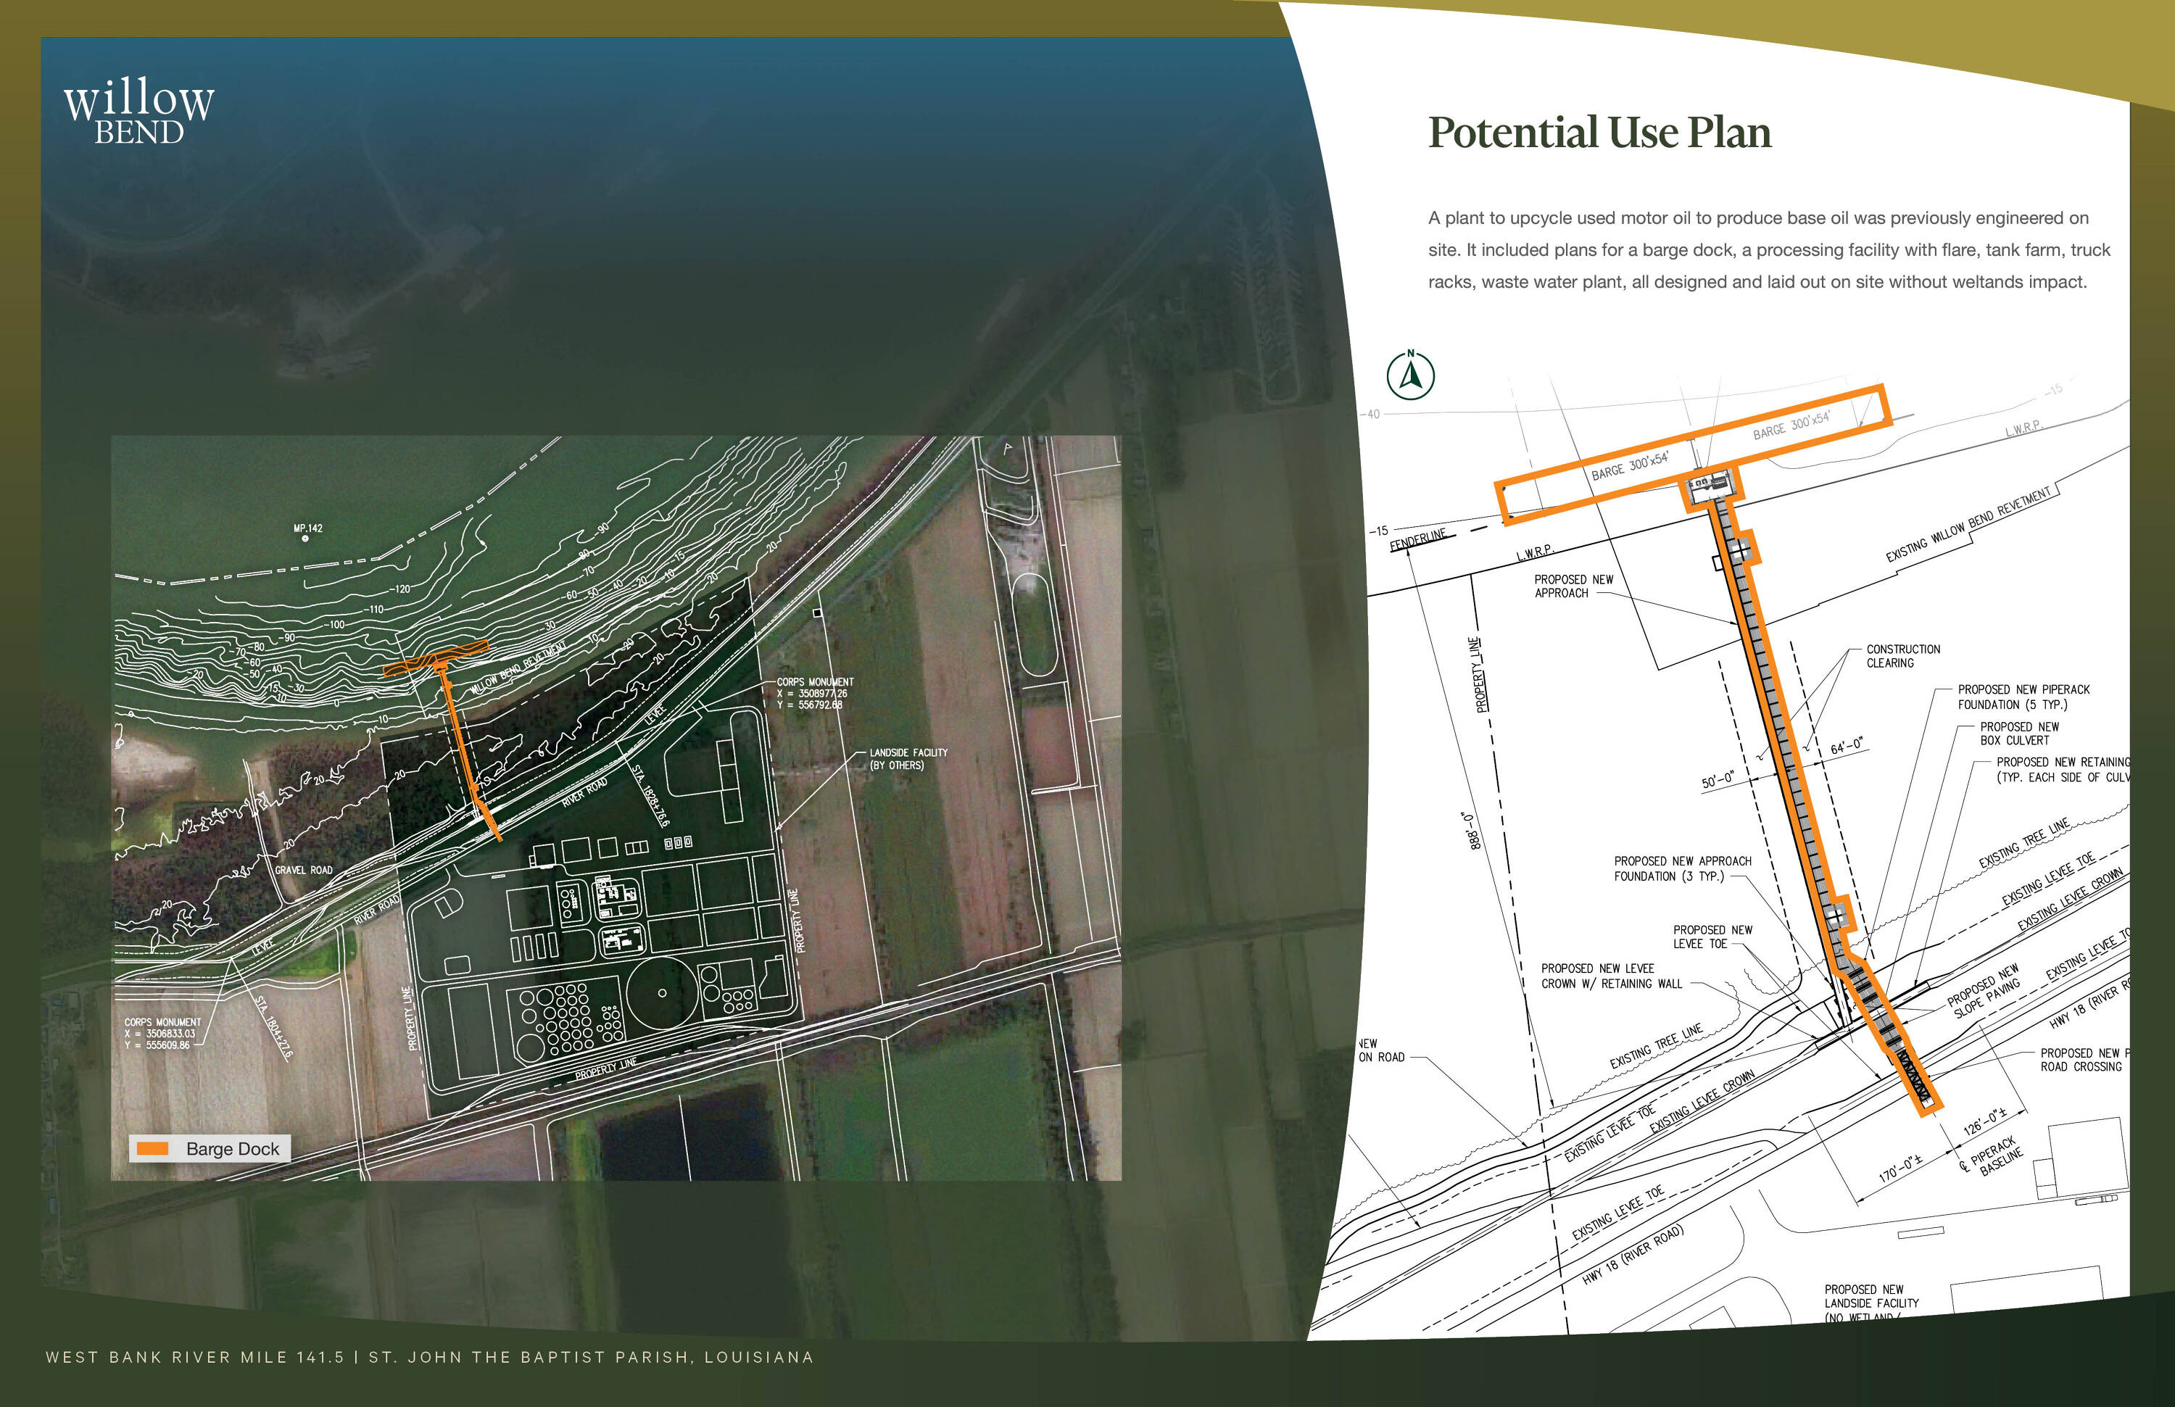Click the 888'-0" dimension text
Screen dimensions: 2175x1407
1470,831
